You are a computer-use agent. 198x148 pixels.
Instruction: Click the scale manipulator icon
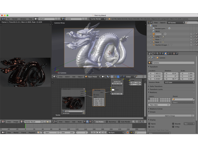pyautogui.click(x=124, y=77)
